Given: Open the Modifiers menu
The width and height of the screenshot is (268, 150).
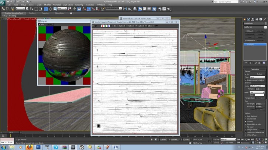Looking at the screenshot, I should click(47, 5).
